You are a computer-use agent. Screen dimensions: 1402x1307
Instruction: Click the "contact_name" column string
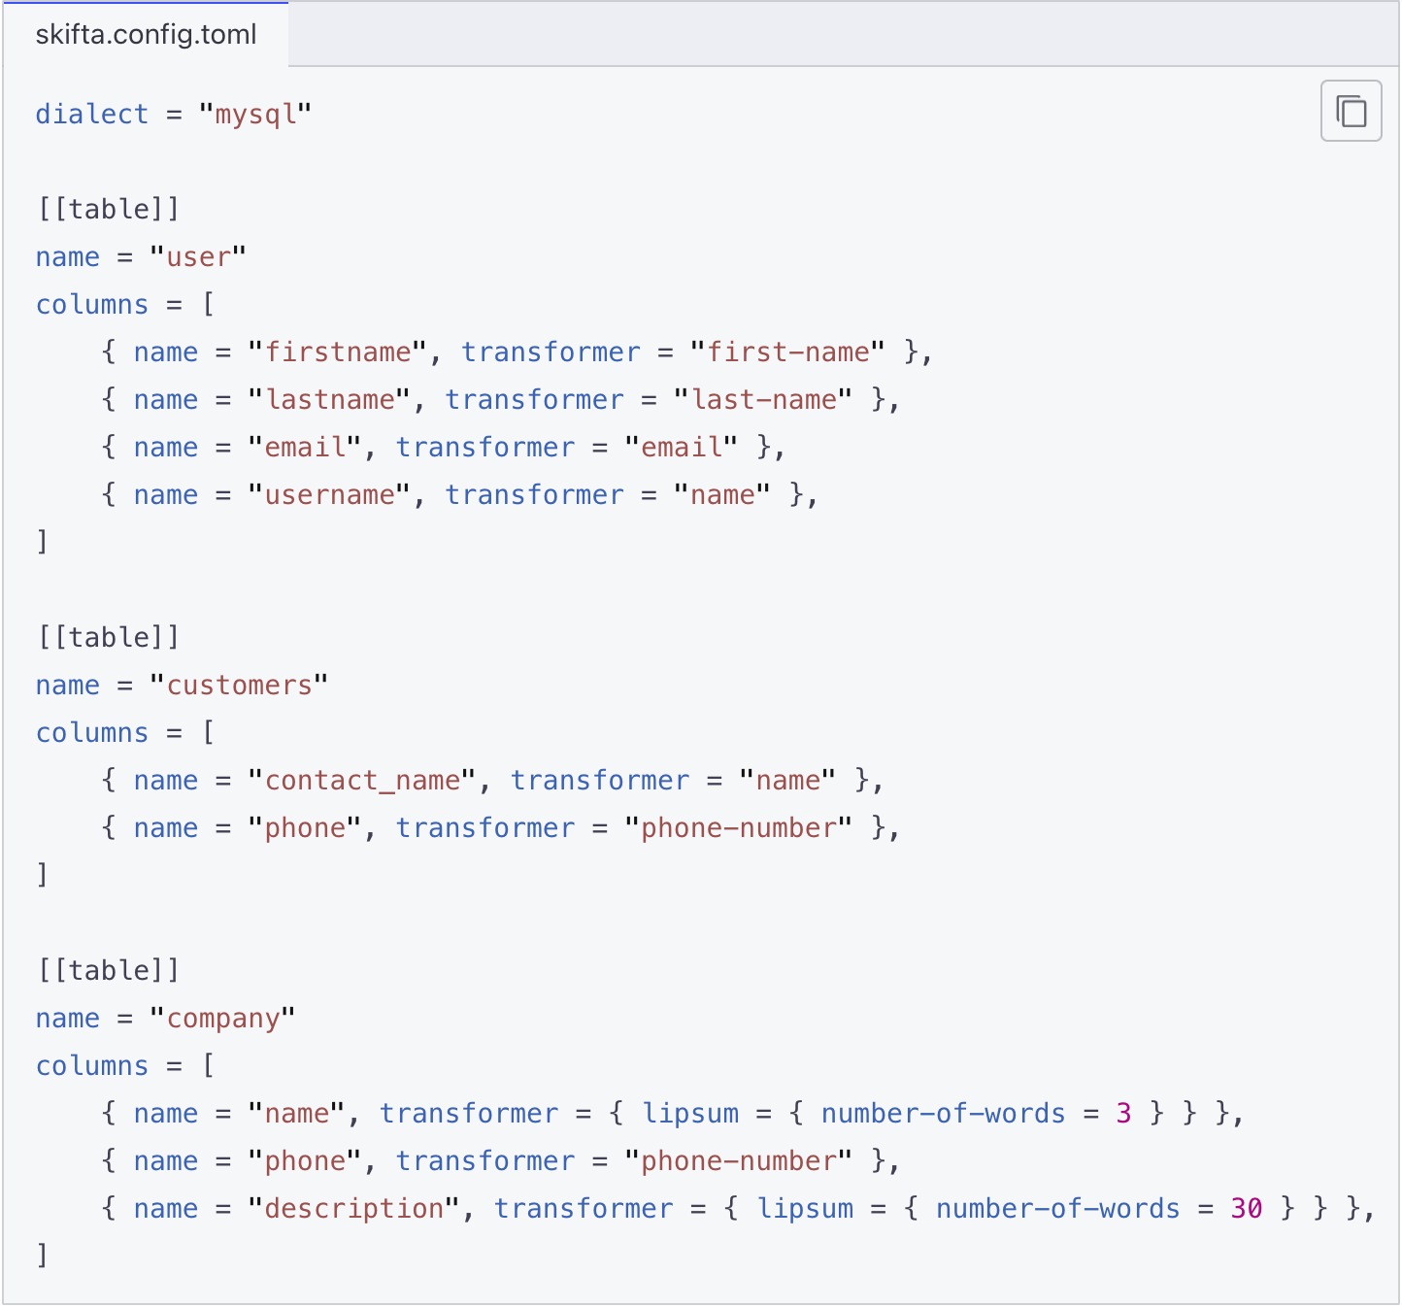click(x=362, y=781)
